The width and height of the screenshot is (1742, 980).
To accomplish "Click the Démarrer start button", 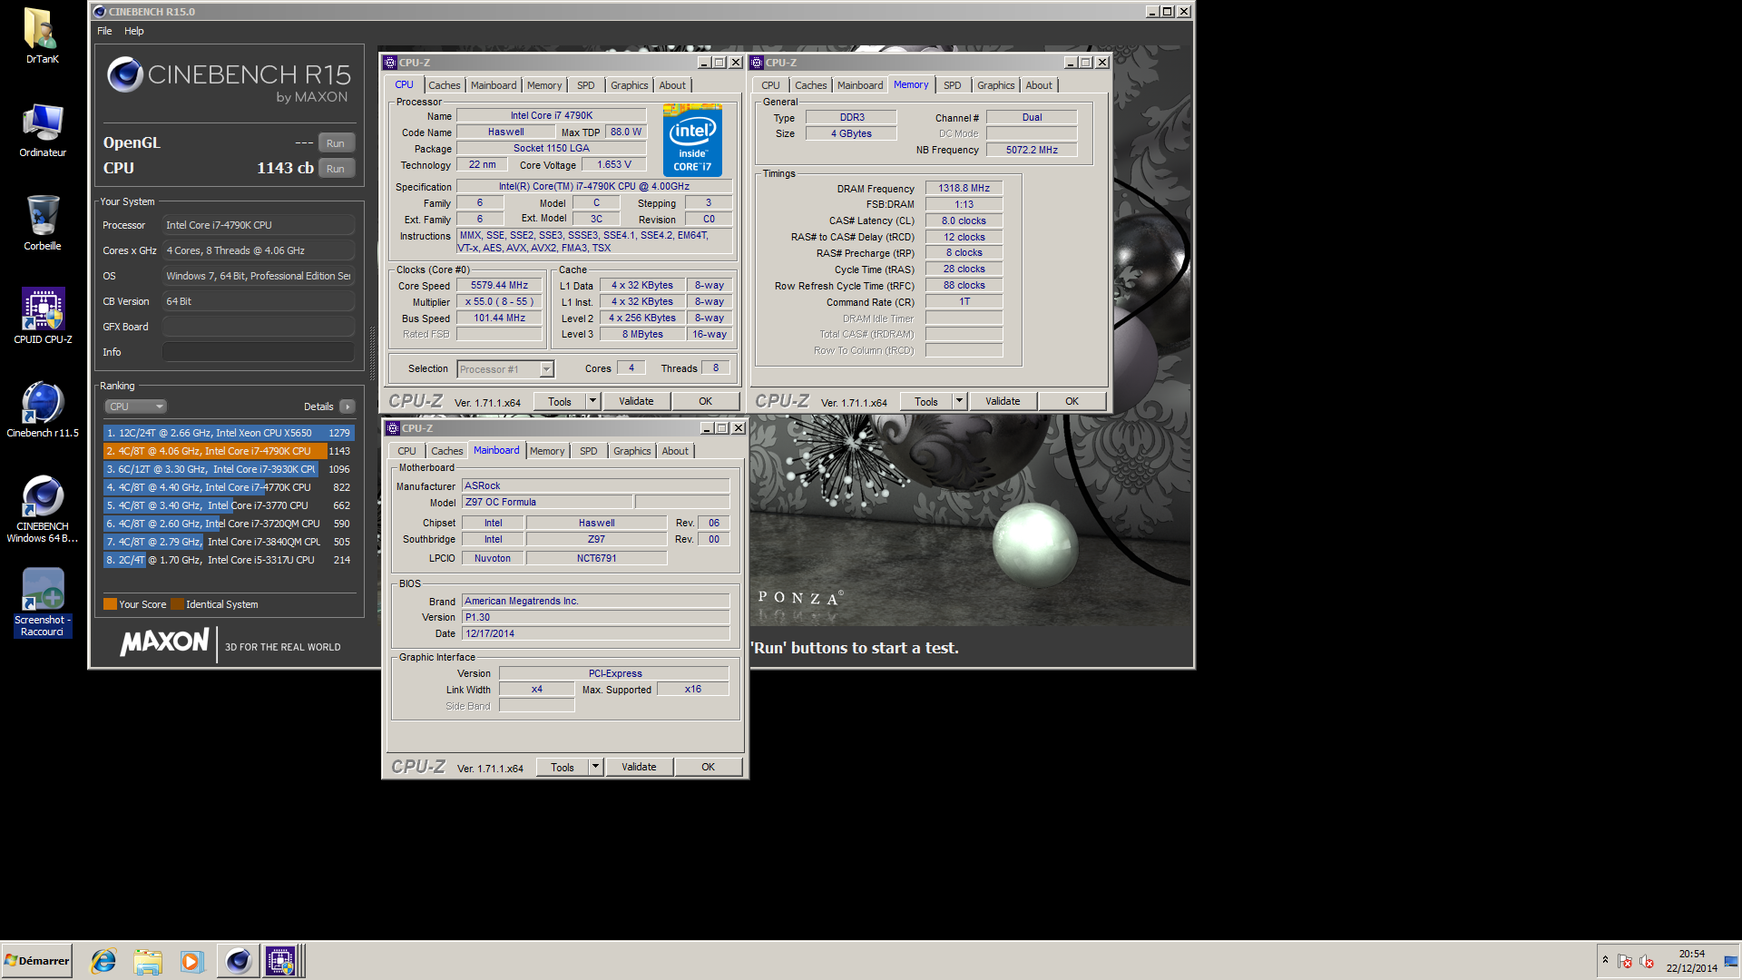I will coord(37,961).
